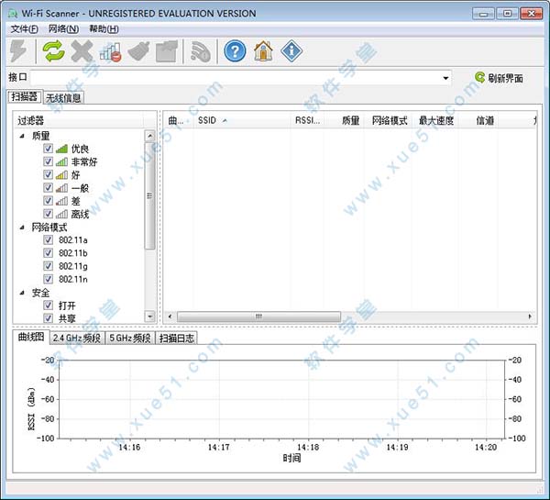The height and width of the screenshot is (500, 550).
Task: Click the blue diamond info icon
Action: [291, 51]
